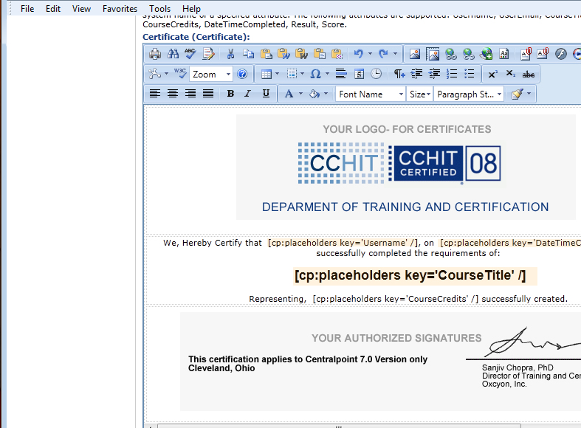This screenshot has height=428, width=581.
Task: Click the Undo arrow button
Action: (x=359, y=54)
